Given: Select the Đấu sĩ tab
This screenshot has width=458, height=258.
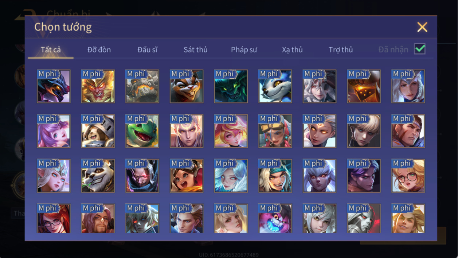Looking at the screenshot, I should (147, 50).
